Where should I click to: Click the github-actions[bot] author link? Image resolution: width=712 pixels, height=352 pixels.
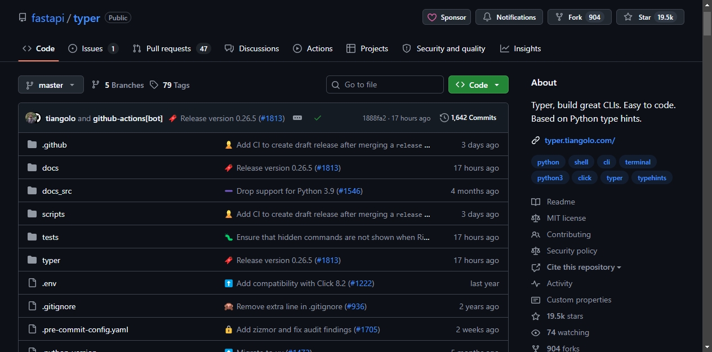point(128,118)
